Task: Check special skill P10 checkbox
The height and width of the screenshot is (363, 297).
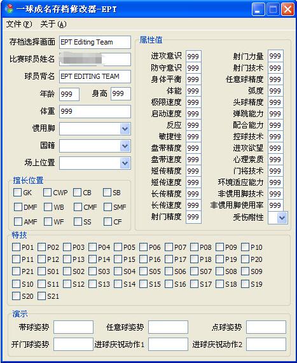Action: click(245, 247)
